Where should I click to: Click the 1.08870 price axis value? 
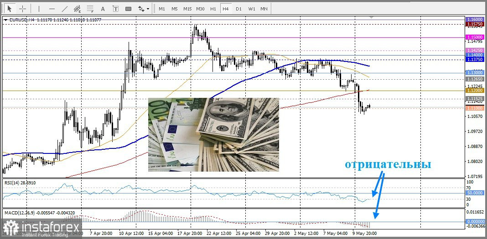475,146
